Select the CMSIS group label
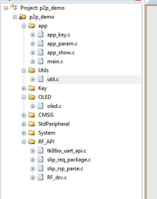Image resolution: width=157 pixels, height=199 pixels. 46,115
